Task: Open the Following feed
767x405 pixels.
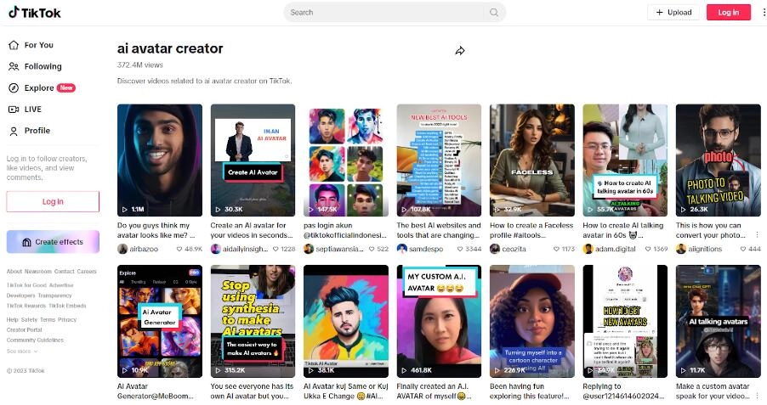Action: tap(43, 66)
